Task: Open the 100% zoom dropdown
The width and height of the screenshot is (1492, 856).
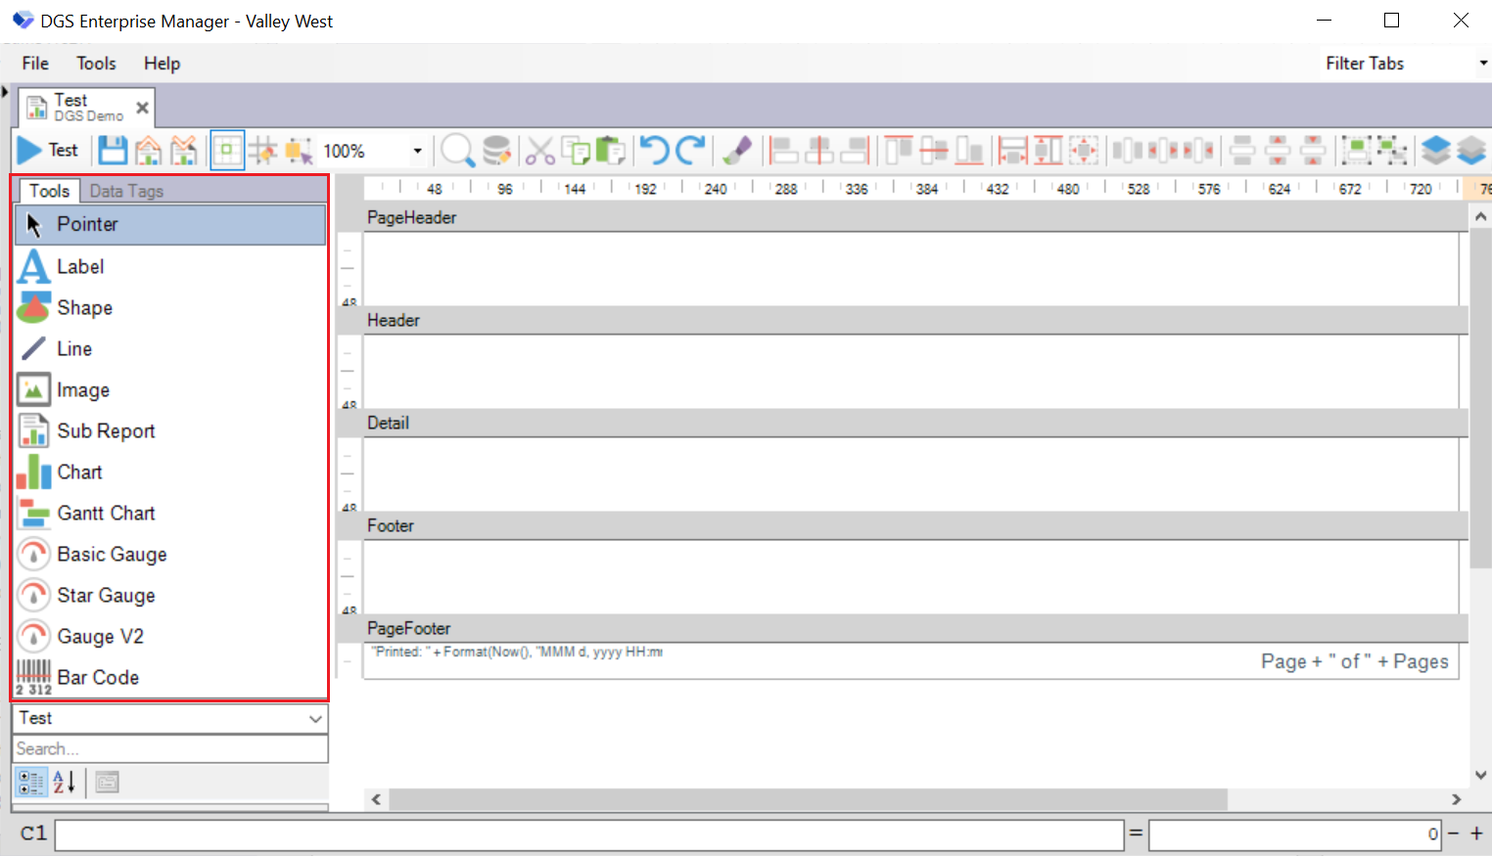Action: (x=417, y=151)
